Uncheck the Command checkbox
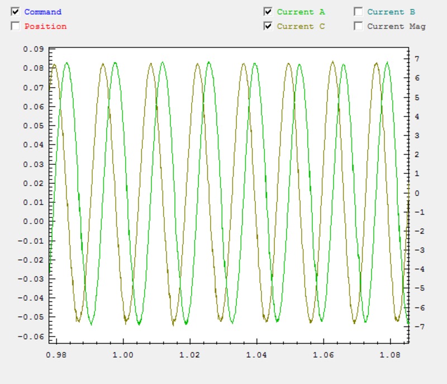This screenshot has height=384, width=447. click(x=15, y=12)
